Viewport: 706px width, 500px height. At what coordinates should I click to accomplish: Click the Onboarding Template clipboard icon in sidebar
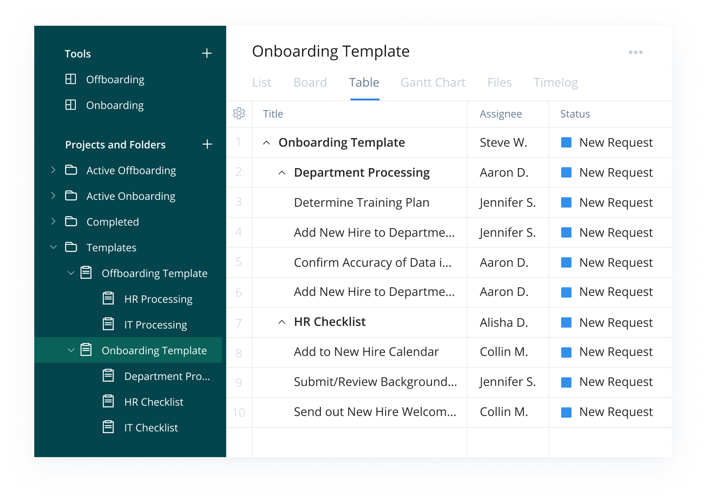[x=86, y=349]
